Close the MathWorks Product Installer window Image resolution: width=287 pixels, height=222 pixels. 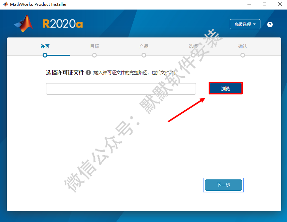[x=280, y=4]
